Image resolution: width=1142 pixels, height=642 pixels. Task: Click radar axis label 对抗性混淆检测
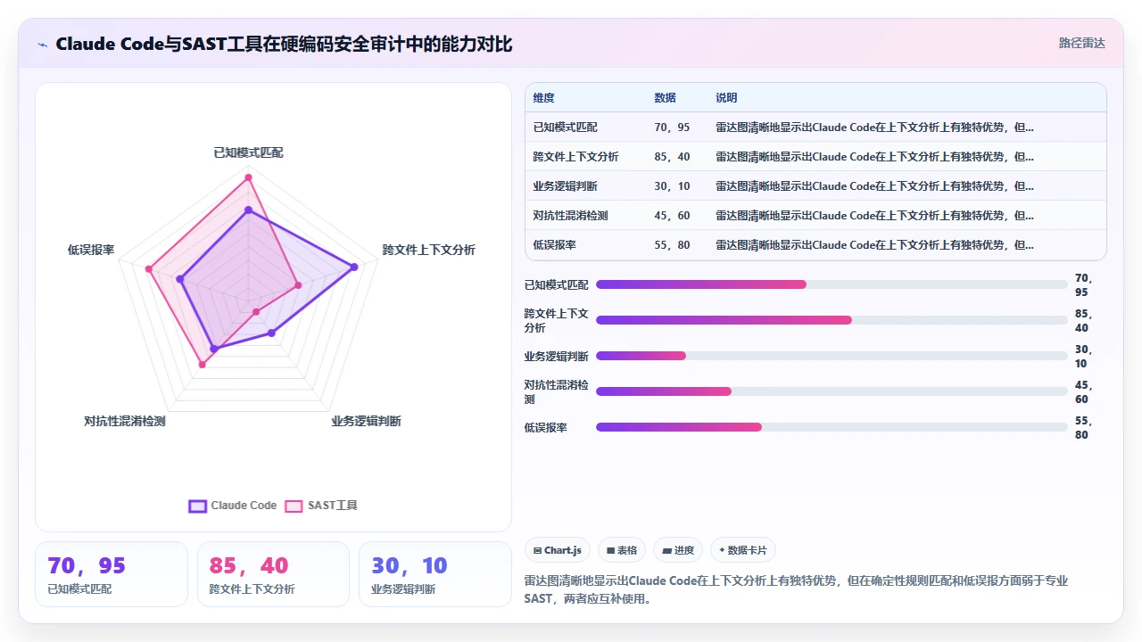click(x=125, y=421)
